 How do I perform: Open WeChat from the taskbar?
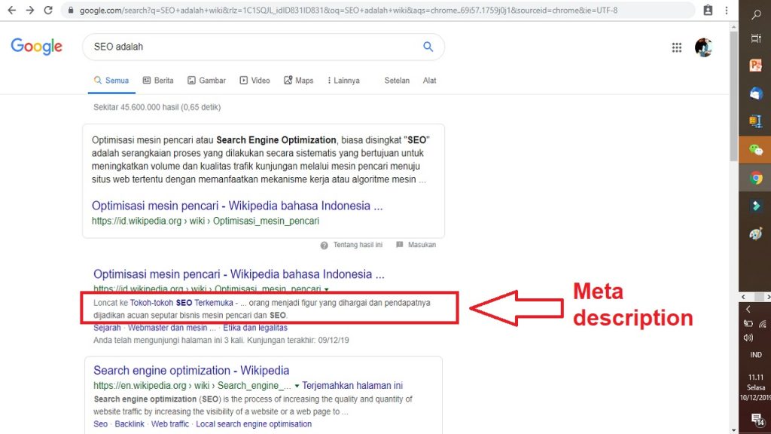756,150
